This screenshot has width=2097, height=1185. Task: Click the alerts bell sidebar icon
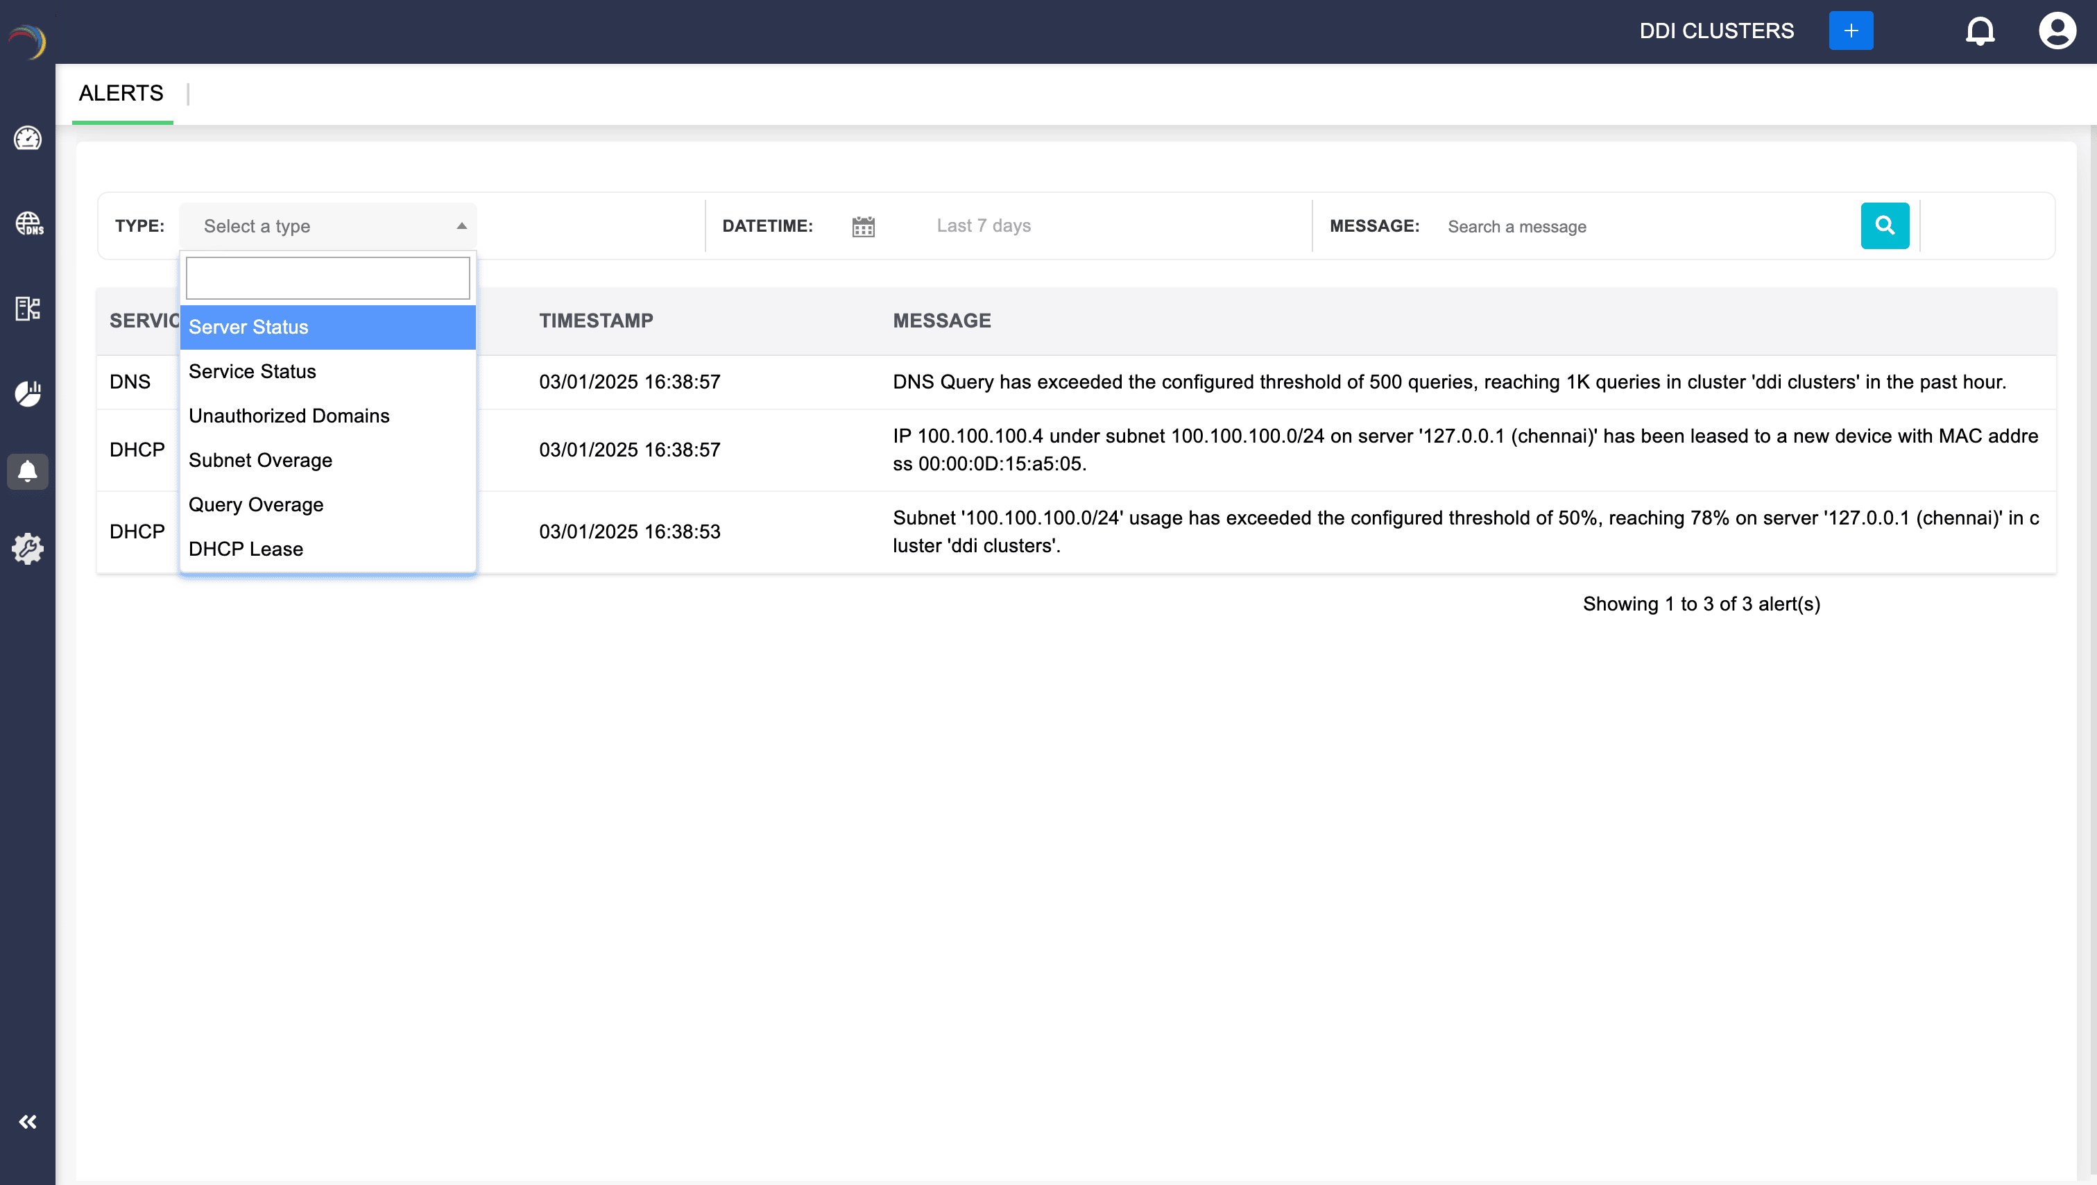click(28, 472)
